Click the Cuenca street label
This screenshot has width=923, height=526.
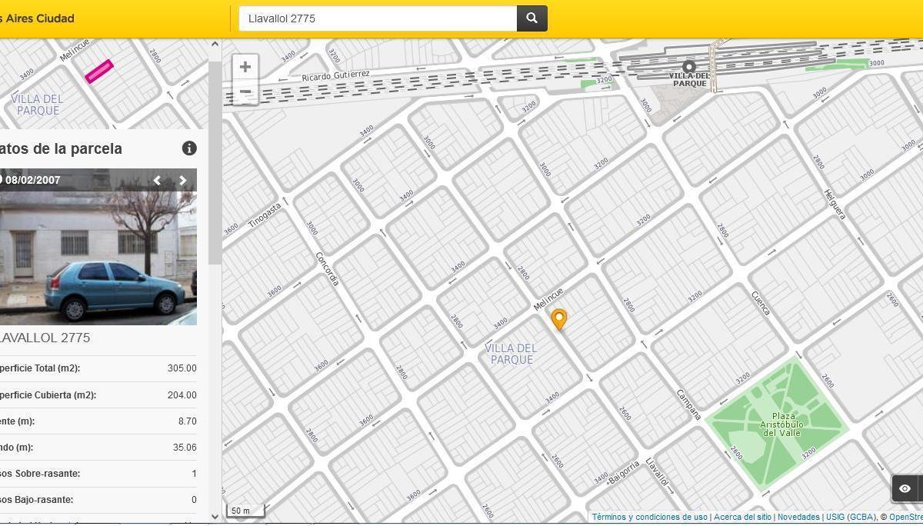coord(761,303)
